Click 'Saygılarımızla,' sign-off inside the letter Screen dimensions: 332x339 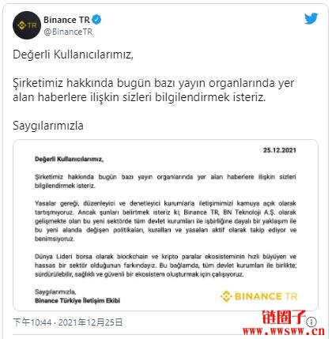coord(55,292)
